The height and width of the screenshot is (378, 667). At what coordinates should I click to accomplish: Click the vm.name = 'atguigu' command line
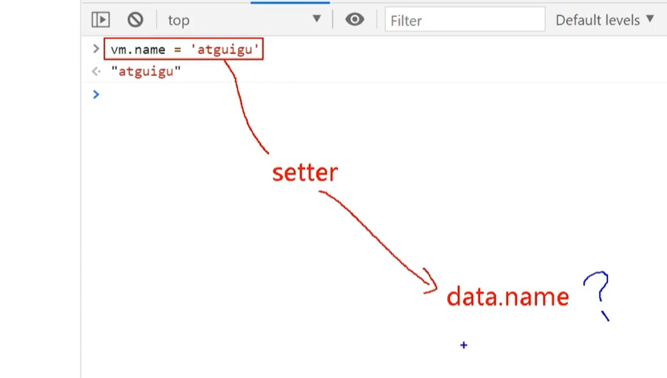coord(184,51)
